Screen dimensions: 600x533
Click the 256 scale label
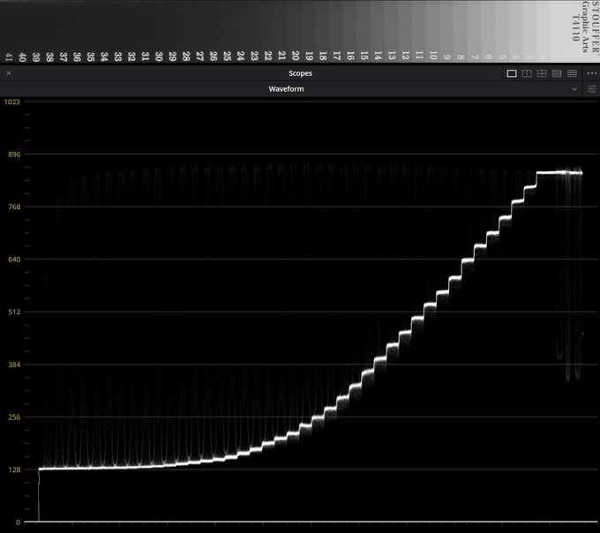[14, 417]
